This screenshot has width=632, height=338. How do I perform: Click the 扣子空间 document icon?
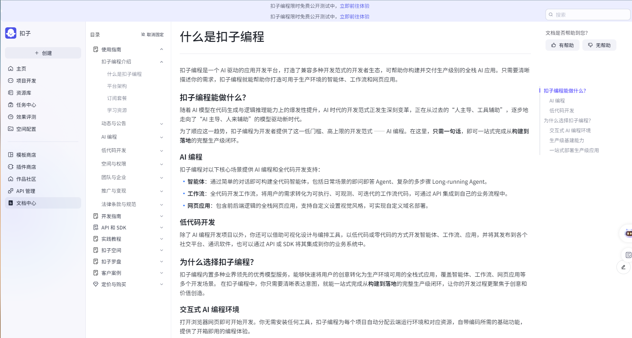(x=96, y=250)
